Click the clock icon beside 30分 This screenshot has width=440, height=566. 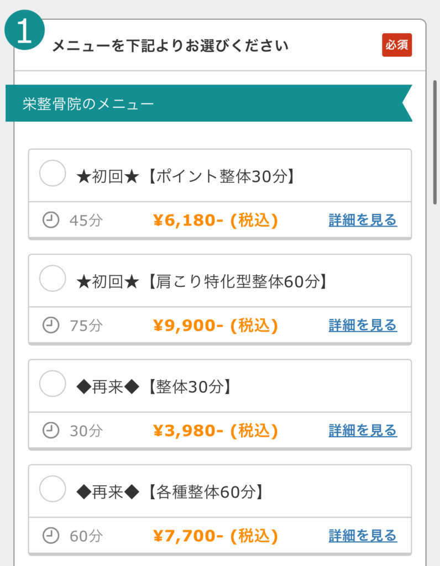pos(51,430)
